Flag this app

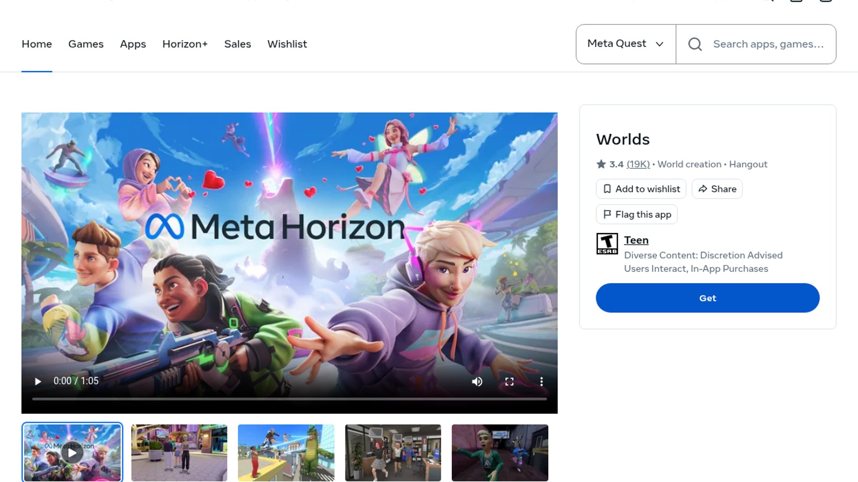tap(636, 214)
